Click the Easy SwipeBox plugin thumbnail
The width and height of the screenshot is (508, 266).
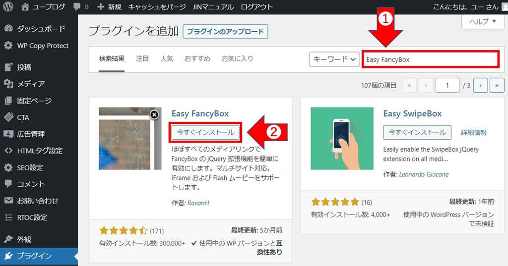342,138
